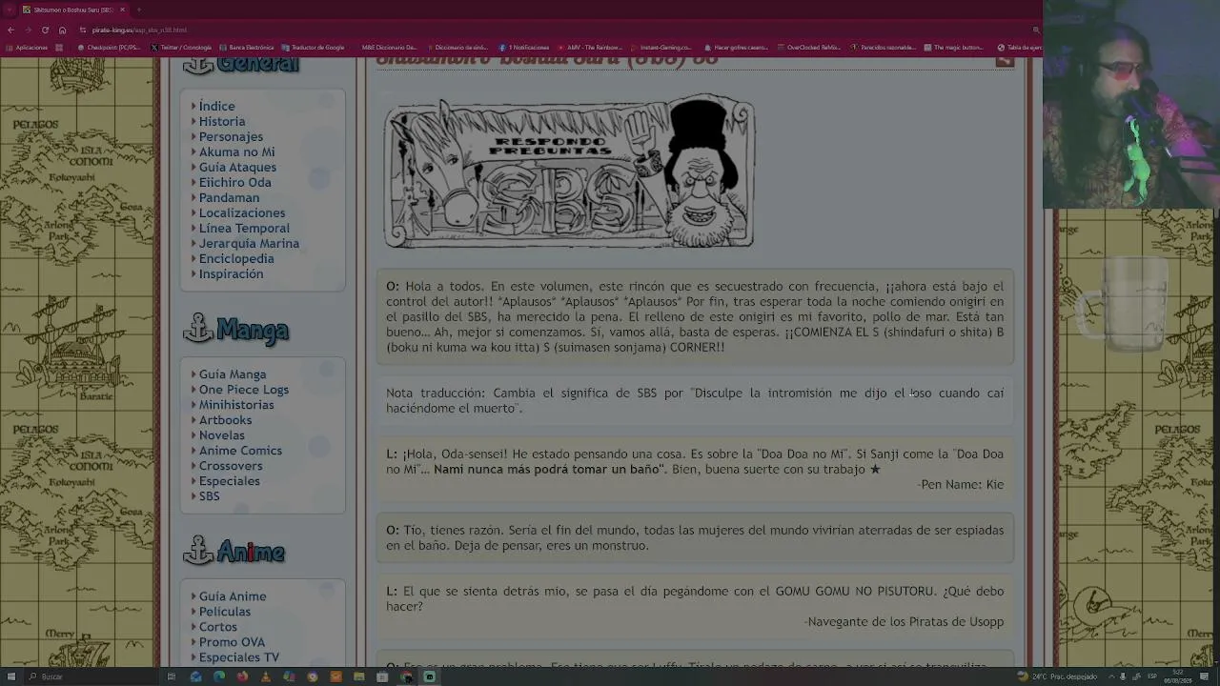Visit the Eiichiro Oda page
Screen dimensions: 1220x686
coord(234,182)
